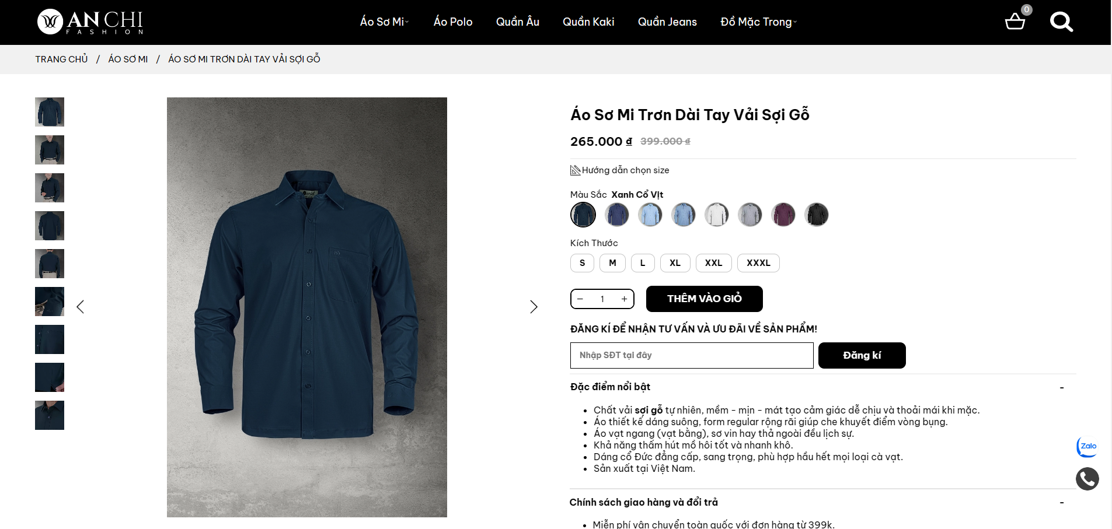Focus the phone number input field

pos(691,355)
